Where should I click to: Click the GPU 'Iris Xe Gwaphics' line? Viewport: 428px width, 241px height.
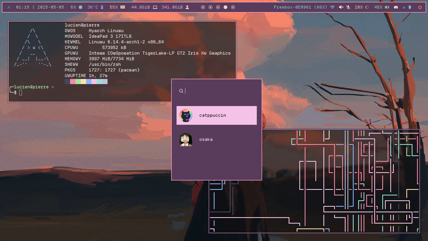click(160, 53)
